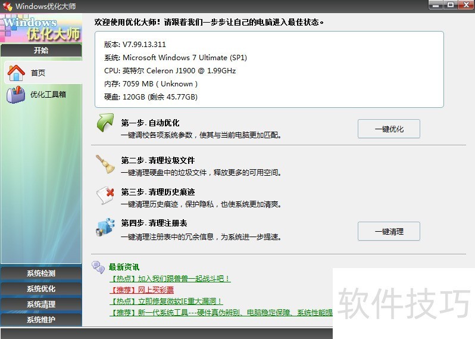The height and width of the screenshot is (339, 475).
Task: Click the 硬盘 120GB line
Action: (x=151, y=97)
